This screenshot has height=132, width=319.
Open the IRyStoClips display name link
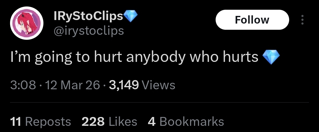(x=88, y=16)
